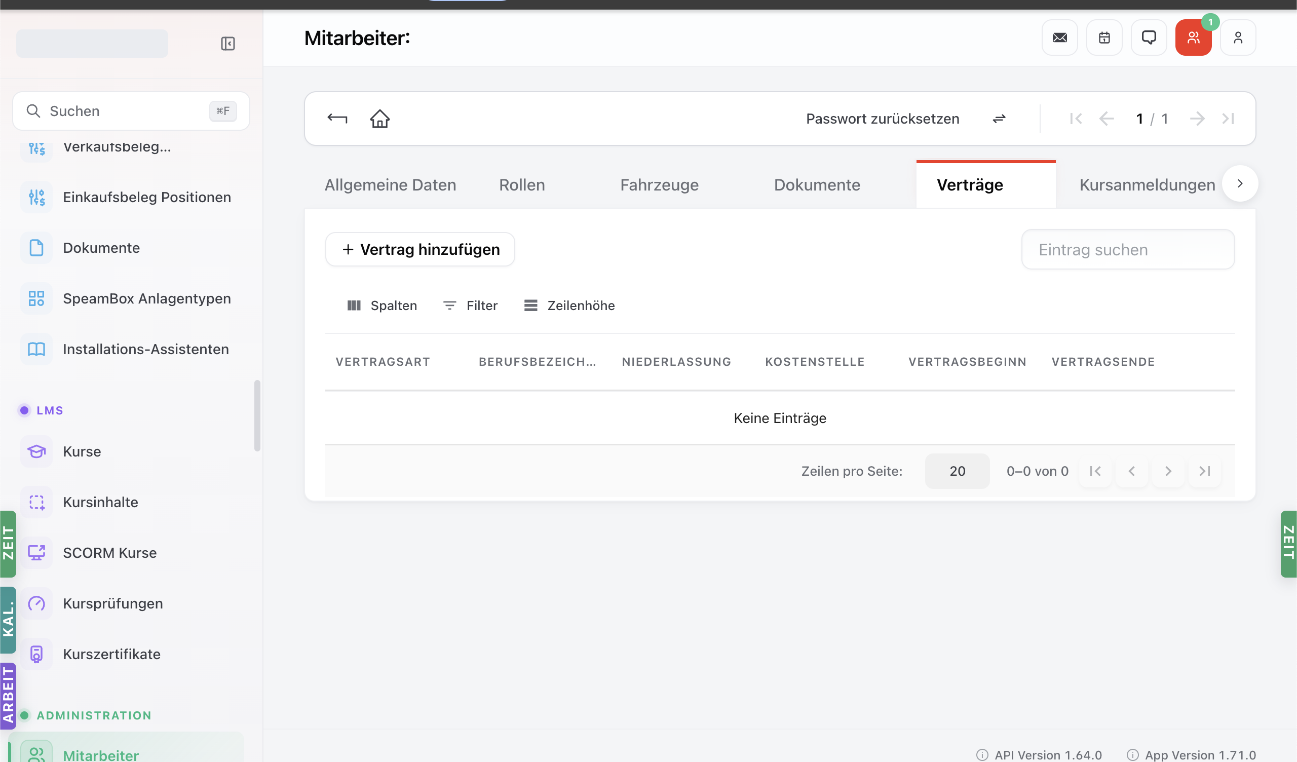Open the rows per page dropdown
The width and height of the screenshot is (1297, 762).
[957, 471]
